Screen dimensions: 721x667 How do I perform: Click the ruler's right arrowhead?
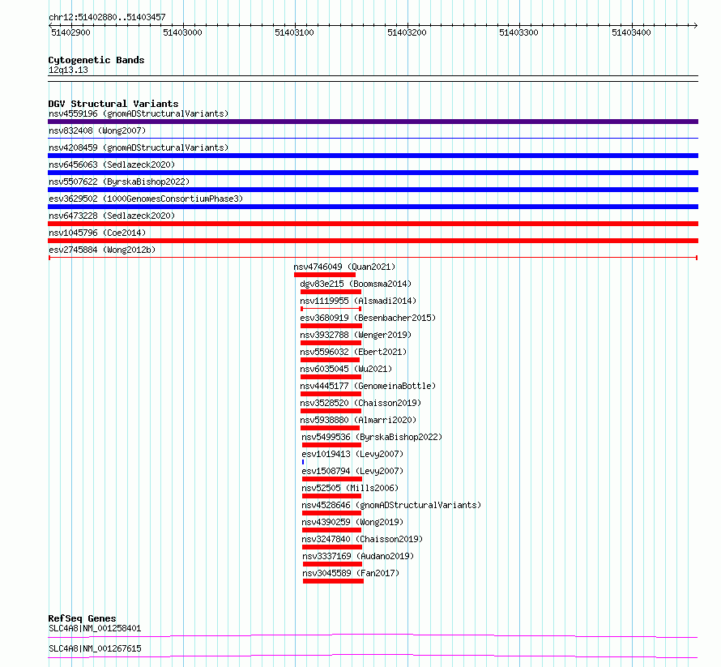[x=696, y=25]
